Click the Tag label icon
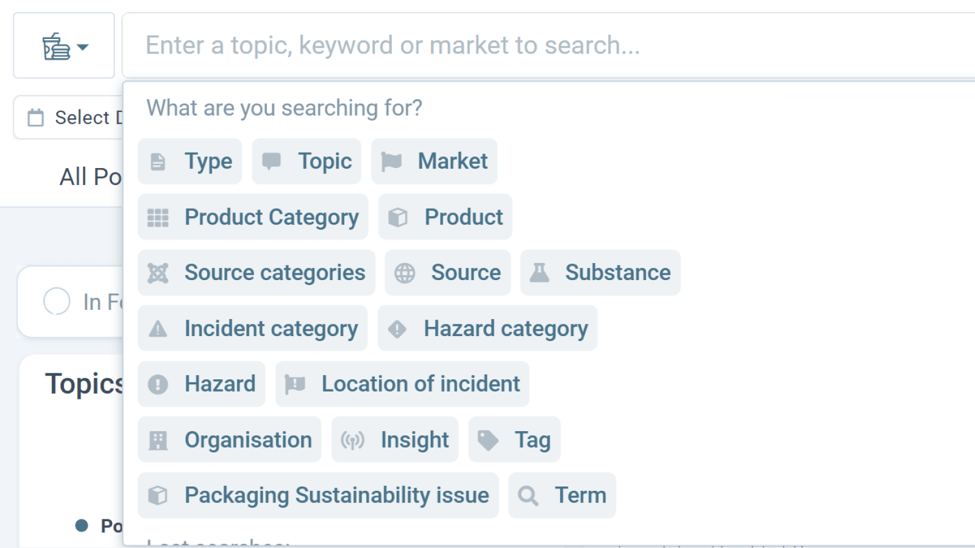 coord(488,440)
